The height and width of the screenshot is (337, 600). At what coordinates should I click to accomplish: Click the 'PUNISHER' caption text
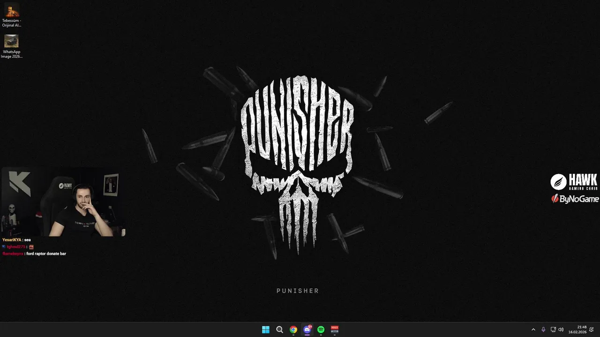pos(298,291)
